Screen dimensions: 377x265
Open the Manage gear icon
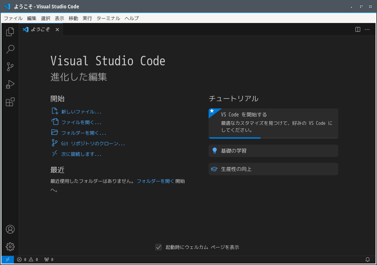pos(10,247)
